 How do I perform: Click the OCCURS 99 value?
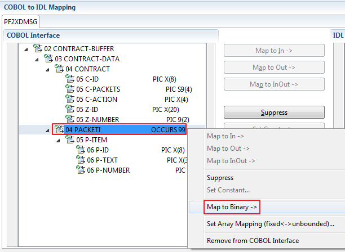tap(168, 129)
